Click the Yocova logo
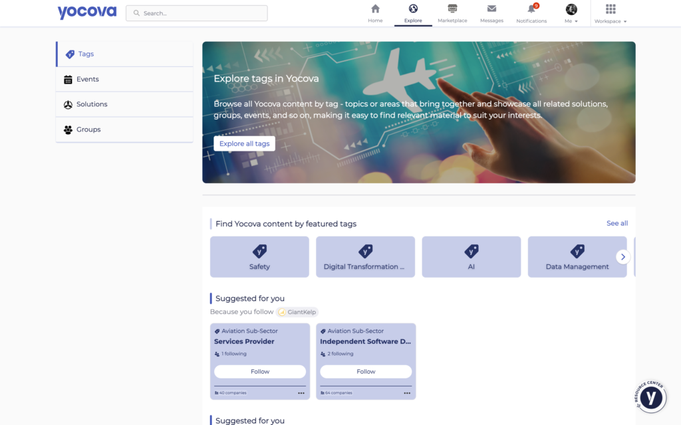Screen dimensions: 681x425 click(x=87, y=12)
